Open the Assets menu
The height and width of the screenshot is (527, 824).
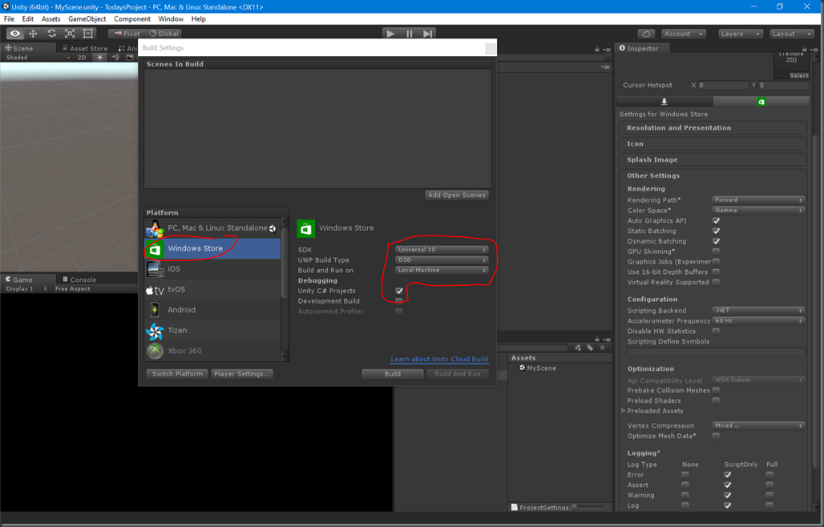coord(51,19)
